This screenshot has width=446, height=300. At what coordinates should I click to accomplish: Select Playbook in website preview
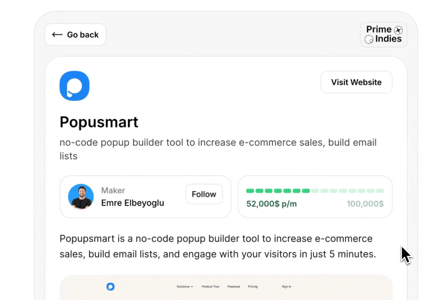pyautogui.click(x=233, y=287)
